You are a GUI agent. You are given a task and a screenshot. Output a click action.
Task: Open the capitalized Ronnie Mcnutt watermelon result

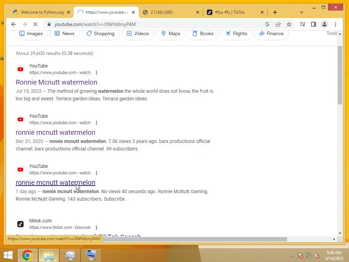coord(56,82)
